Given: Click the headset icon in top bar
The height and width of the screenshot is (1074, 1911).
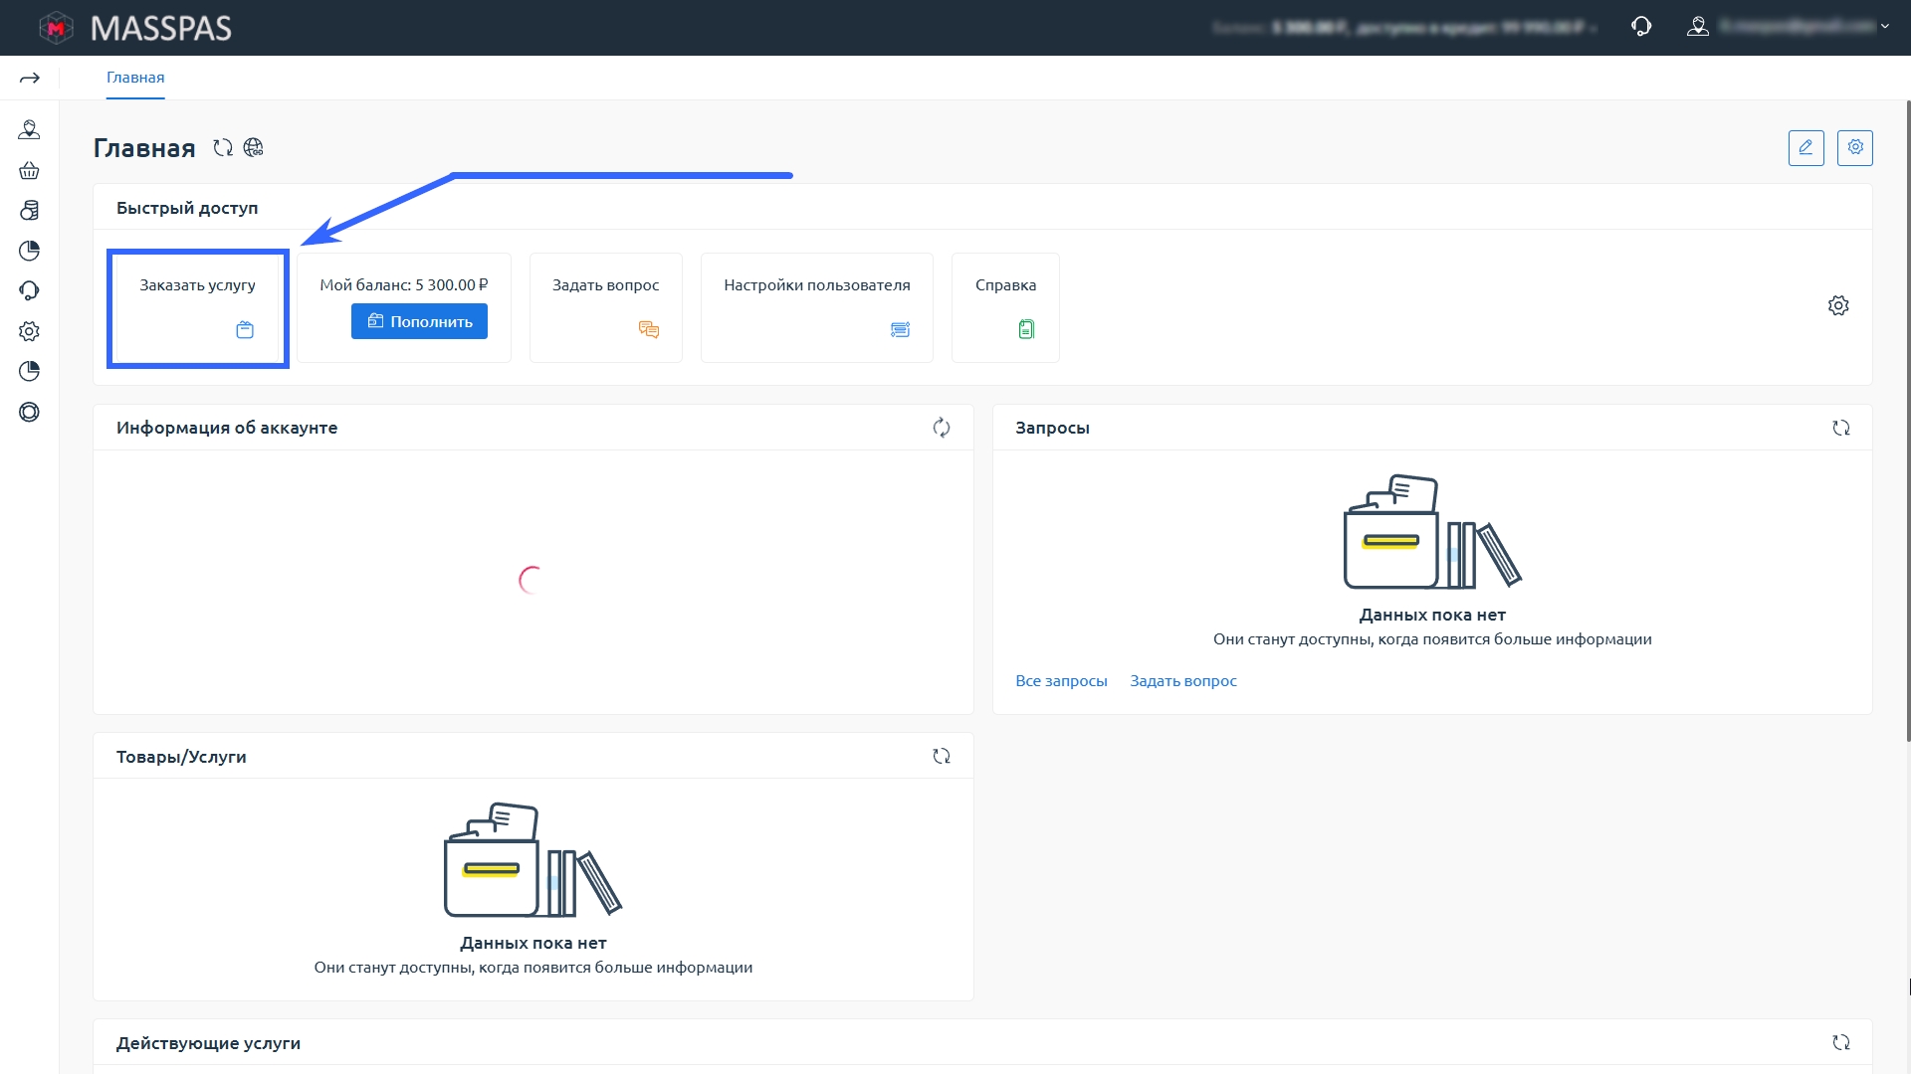Looking at the screenshot, I should pyautogui.click(x=1641, y=27).
